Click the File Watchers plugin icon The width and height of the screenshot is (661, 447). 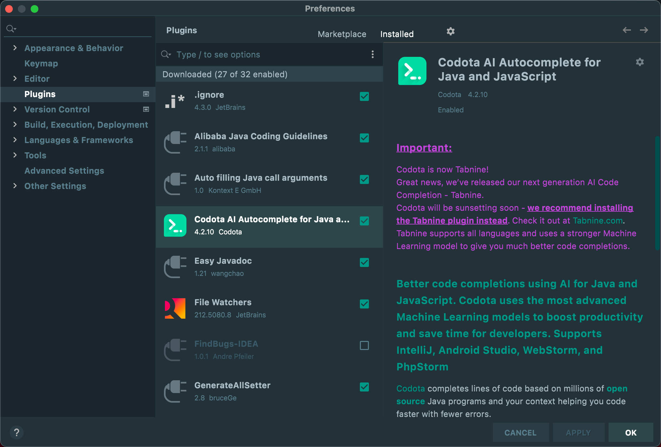coord(175,308)
